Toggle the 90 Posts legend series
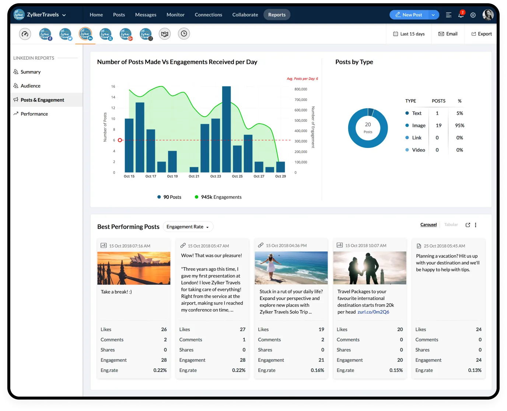The width and height of the screenshot is (507, 411). click(x=169, y=197)
